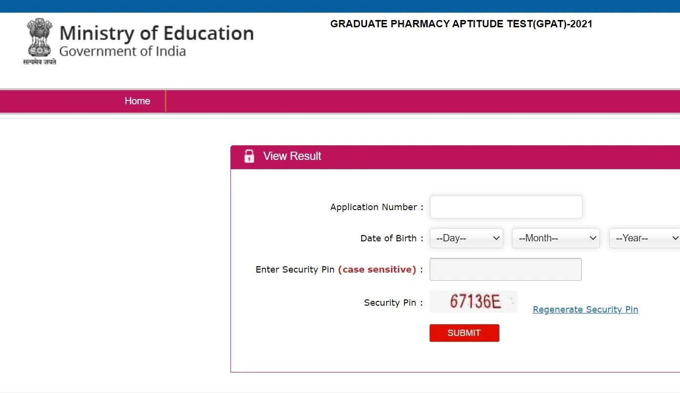The width and height of the screenshot is (680, 393).
Task: Click the Regenerate Security Pin link
Action: pyautogui.click(x=585, y=310)
